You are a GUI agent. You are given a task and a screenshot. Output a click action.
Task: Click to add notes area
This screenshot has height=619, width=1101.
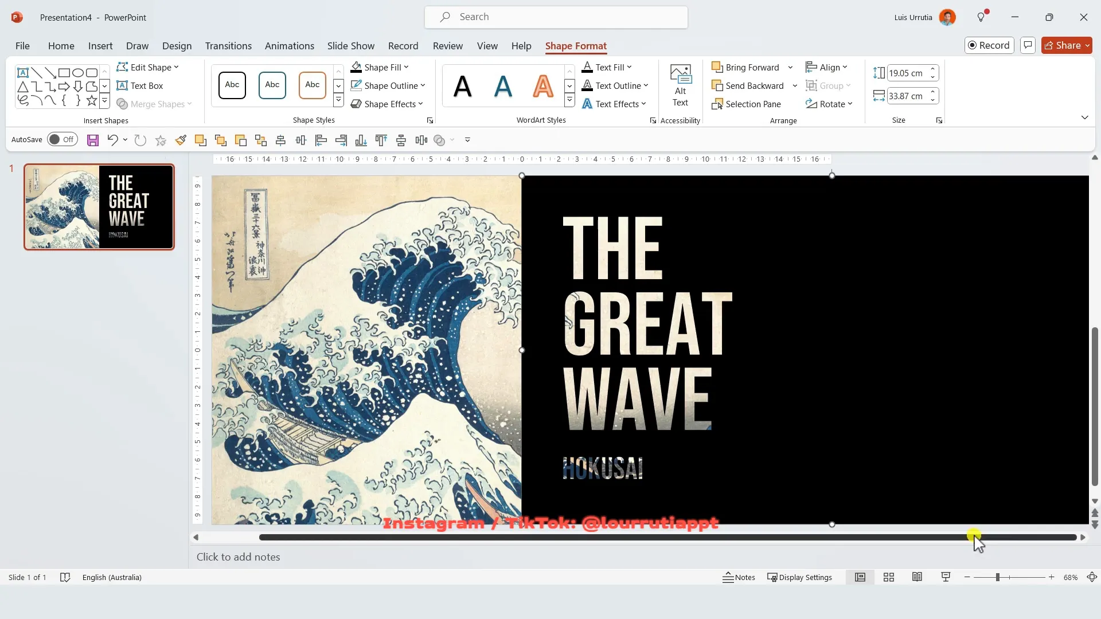(238, 557)
